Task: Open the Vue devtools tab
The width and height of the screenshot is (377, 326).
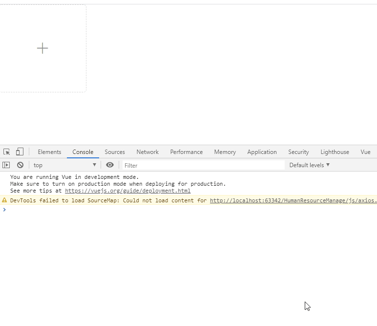Action: pyautogui.click(x=365, y=152)
